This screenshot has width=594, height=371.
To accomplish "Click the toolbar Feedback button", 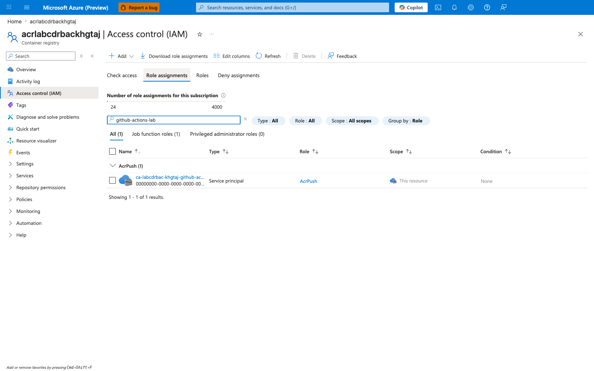I will tap(342, 56).
